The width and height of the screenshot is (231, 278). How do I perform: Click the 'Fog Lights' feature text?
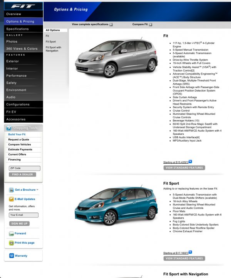[x=179, y=222]
